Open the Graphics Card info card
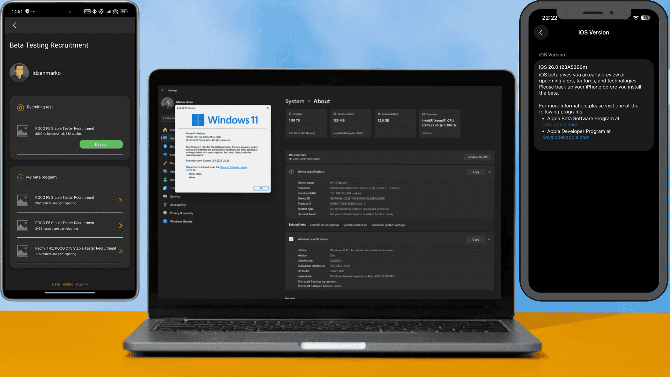This screenshot has height=377, width=670. (351, 124)
